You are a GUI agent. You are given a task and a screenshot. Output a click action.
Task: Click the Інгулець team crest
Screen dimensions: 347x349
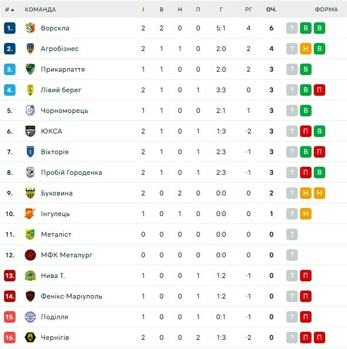click(x=30, y=214)
